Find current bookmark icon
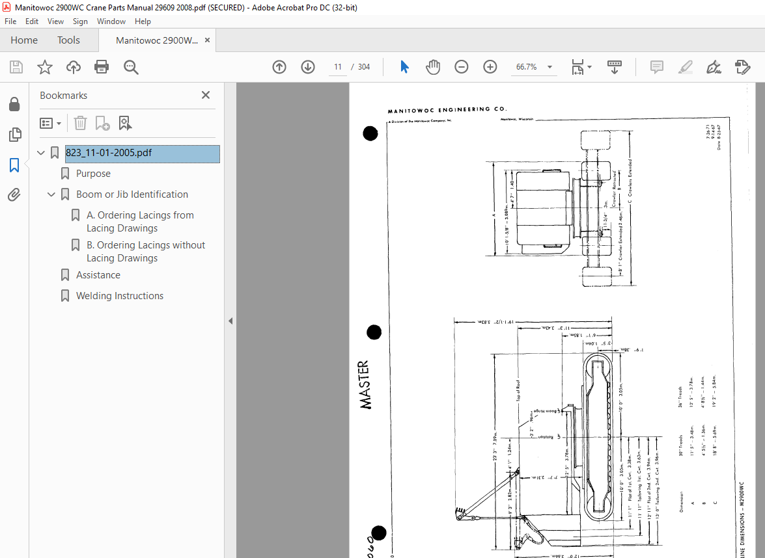Image resolution: width=765 pixels, height=558 pixels. pyautogui.click(x=125, y=124)
